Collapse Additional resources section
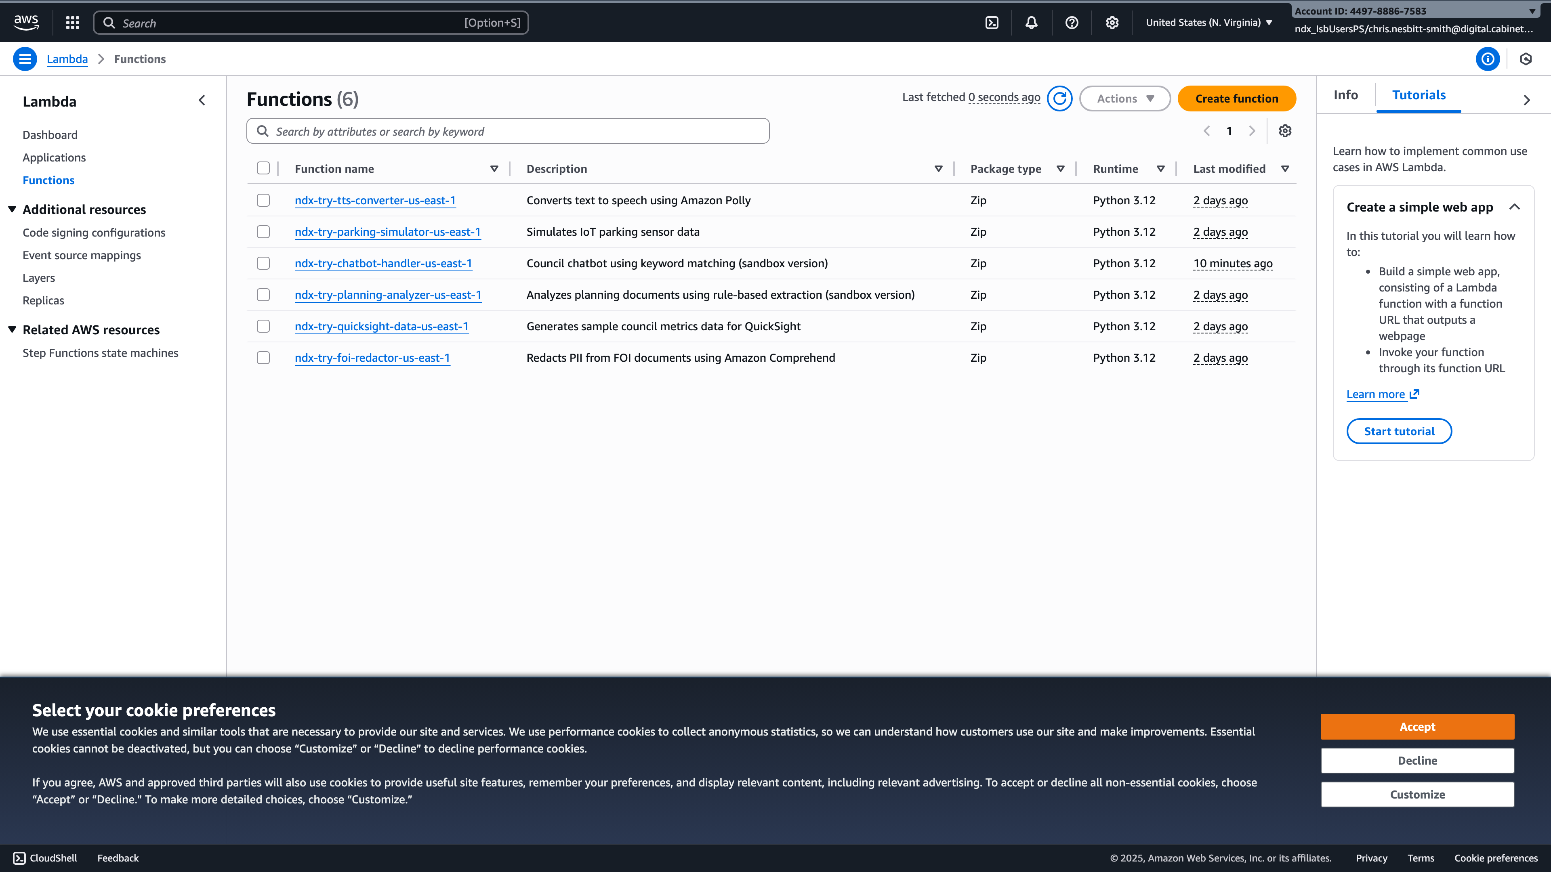The image size is (1551, 872). click(12, 209)
